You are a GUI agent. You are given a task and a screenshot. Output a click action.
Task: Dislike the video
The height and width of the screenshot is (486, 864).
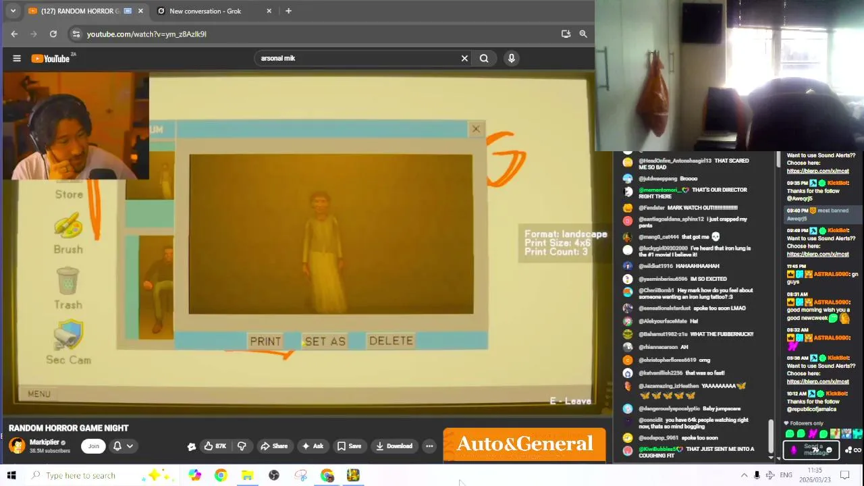[242, 446]
